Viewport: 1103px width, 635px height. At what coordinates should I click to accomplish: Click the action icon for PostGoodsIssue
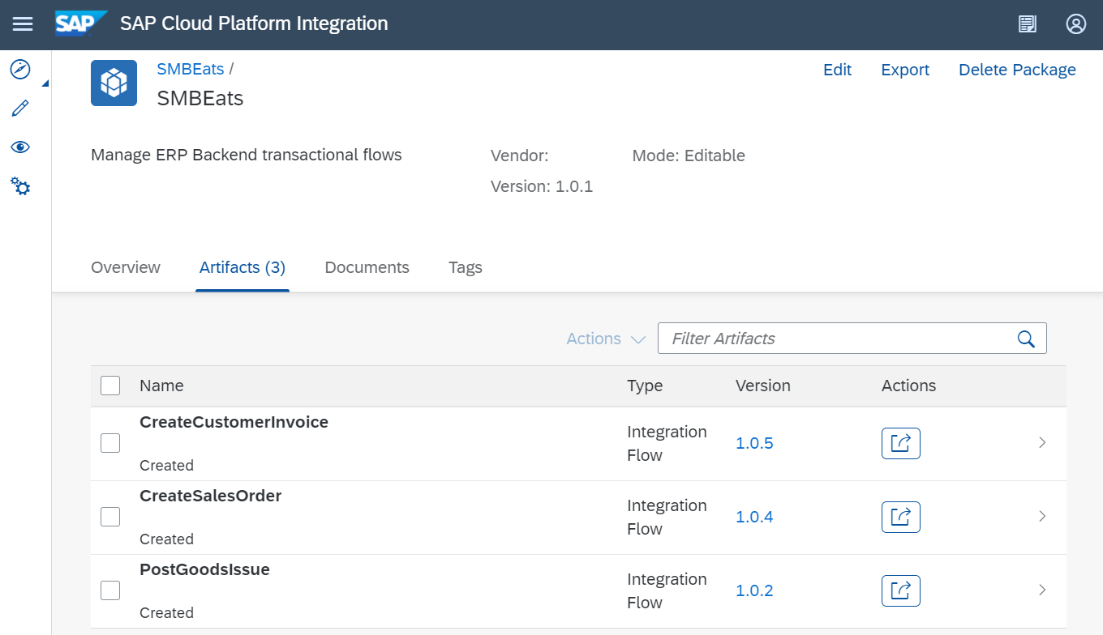click(900, 590)
